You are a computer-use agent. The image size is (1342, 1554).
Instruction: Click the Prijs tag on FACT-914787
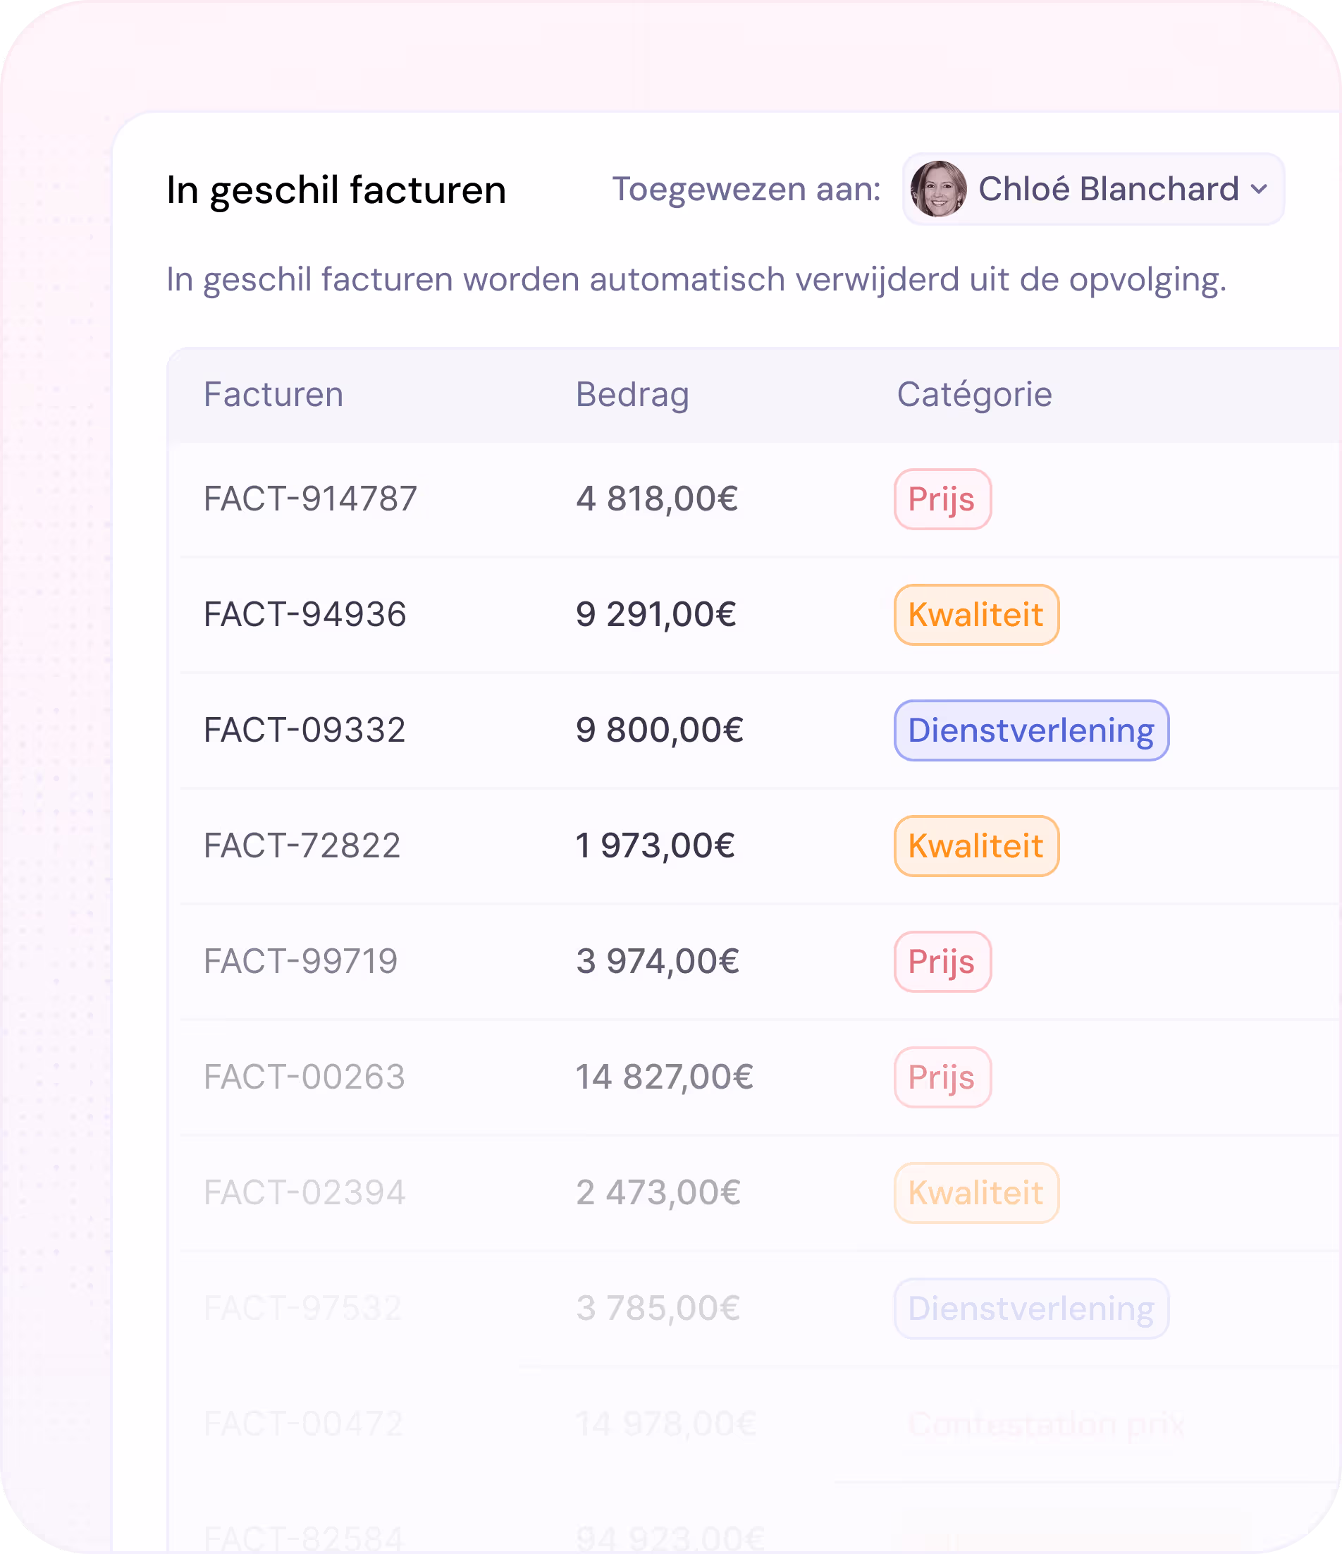(942, 498)
